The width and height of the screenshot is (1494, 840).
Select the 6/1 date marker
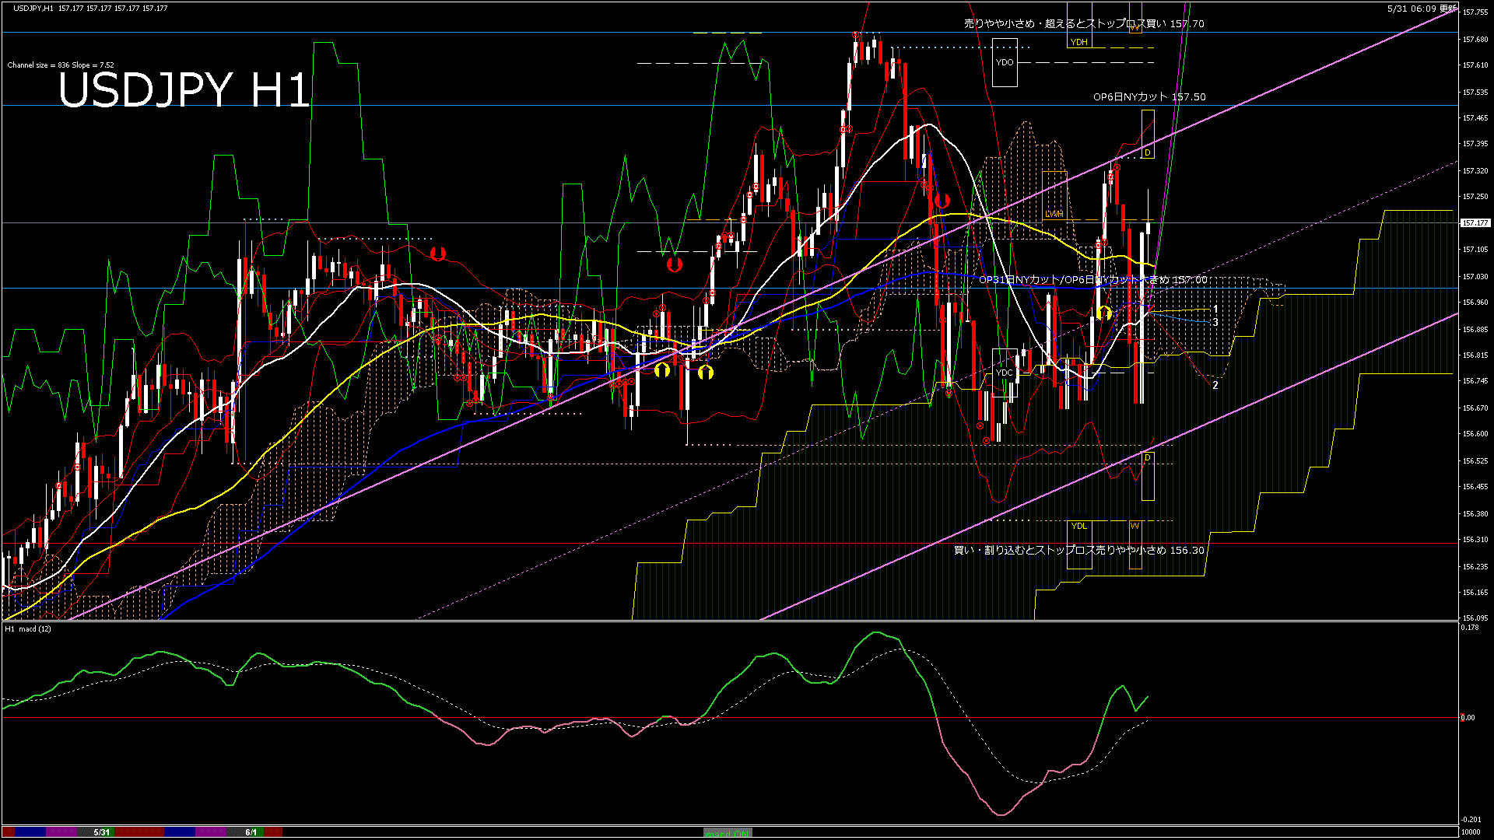[251, 832]
